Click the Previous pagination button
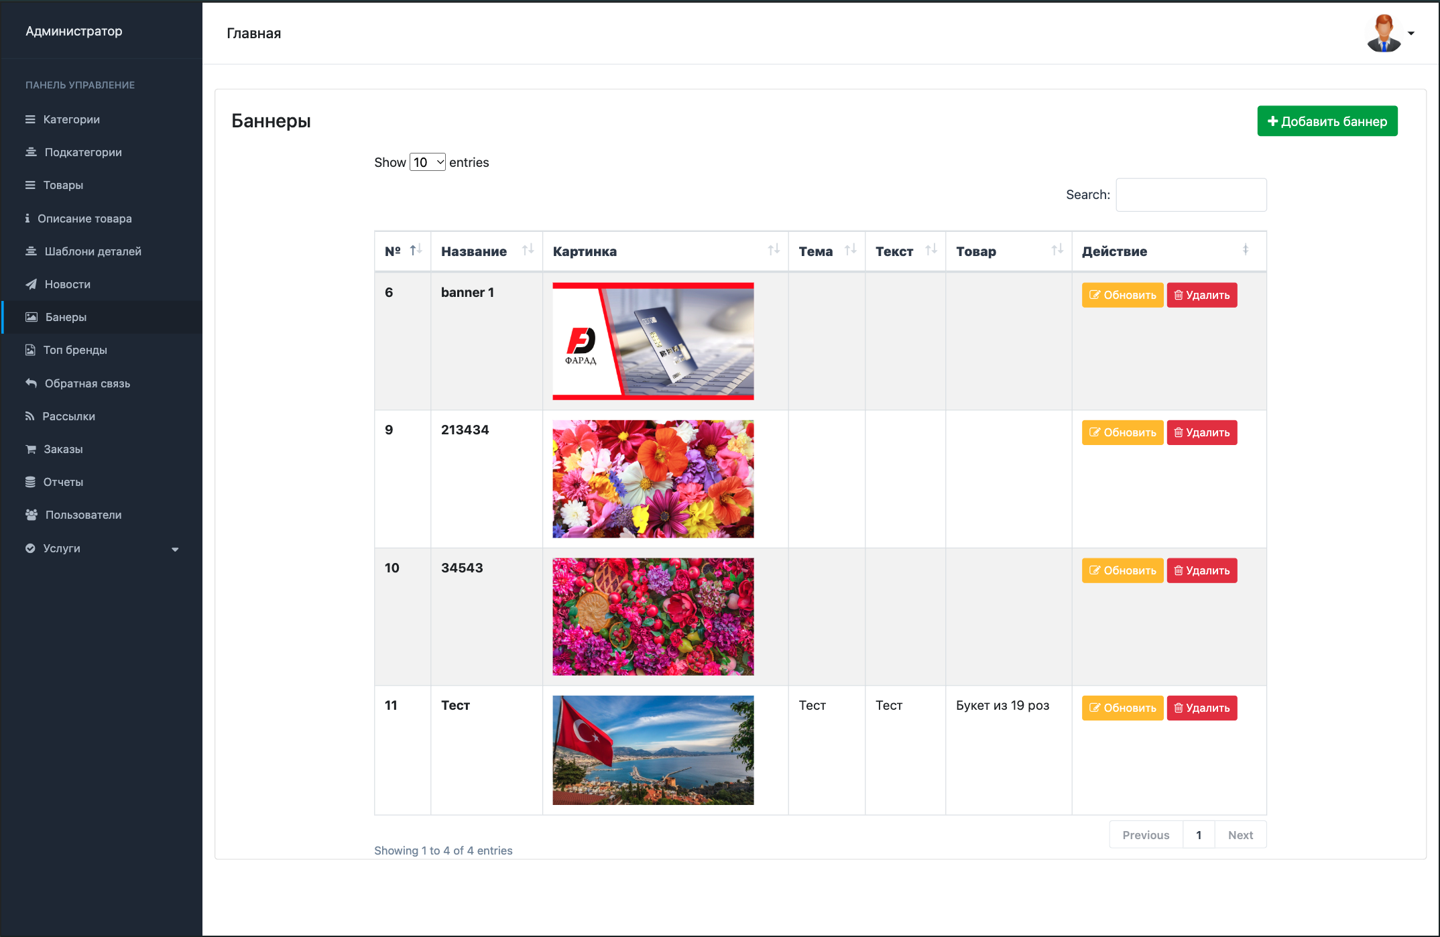 coord(1146,835)
